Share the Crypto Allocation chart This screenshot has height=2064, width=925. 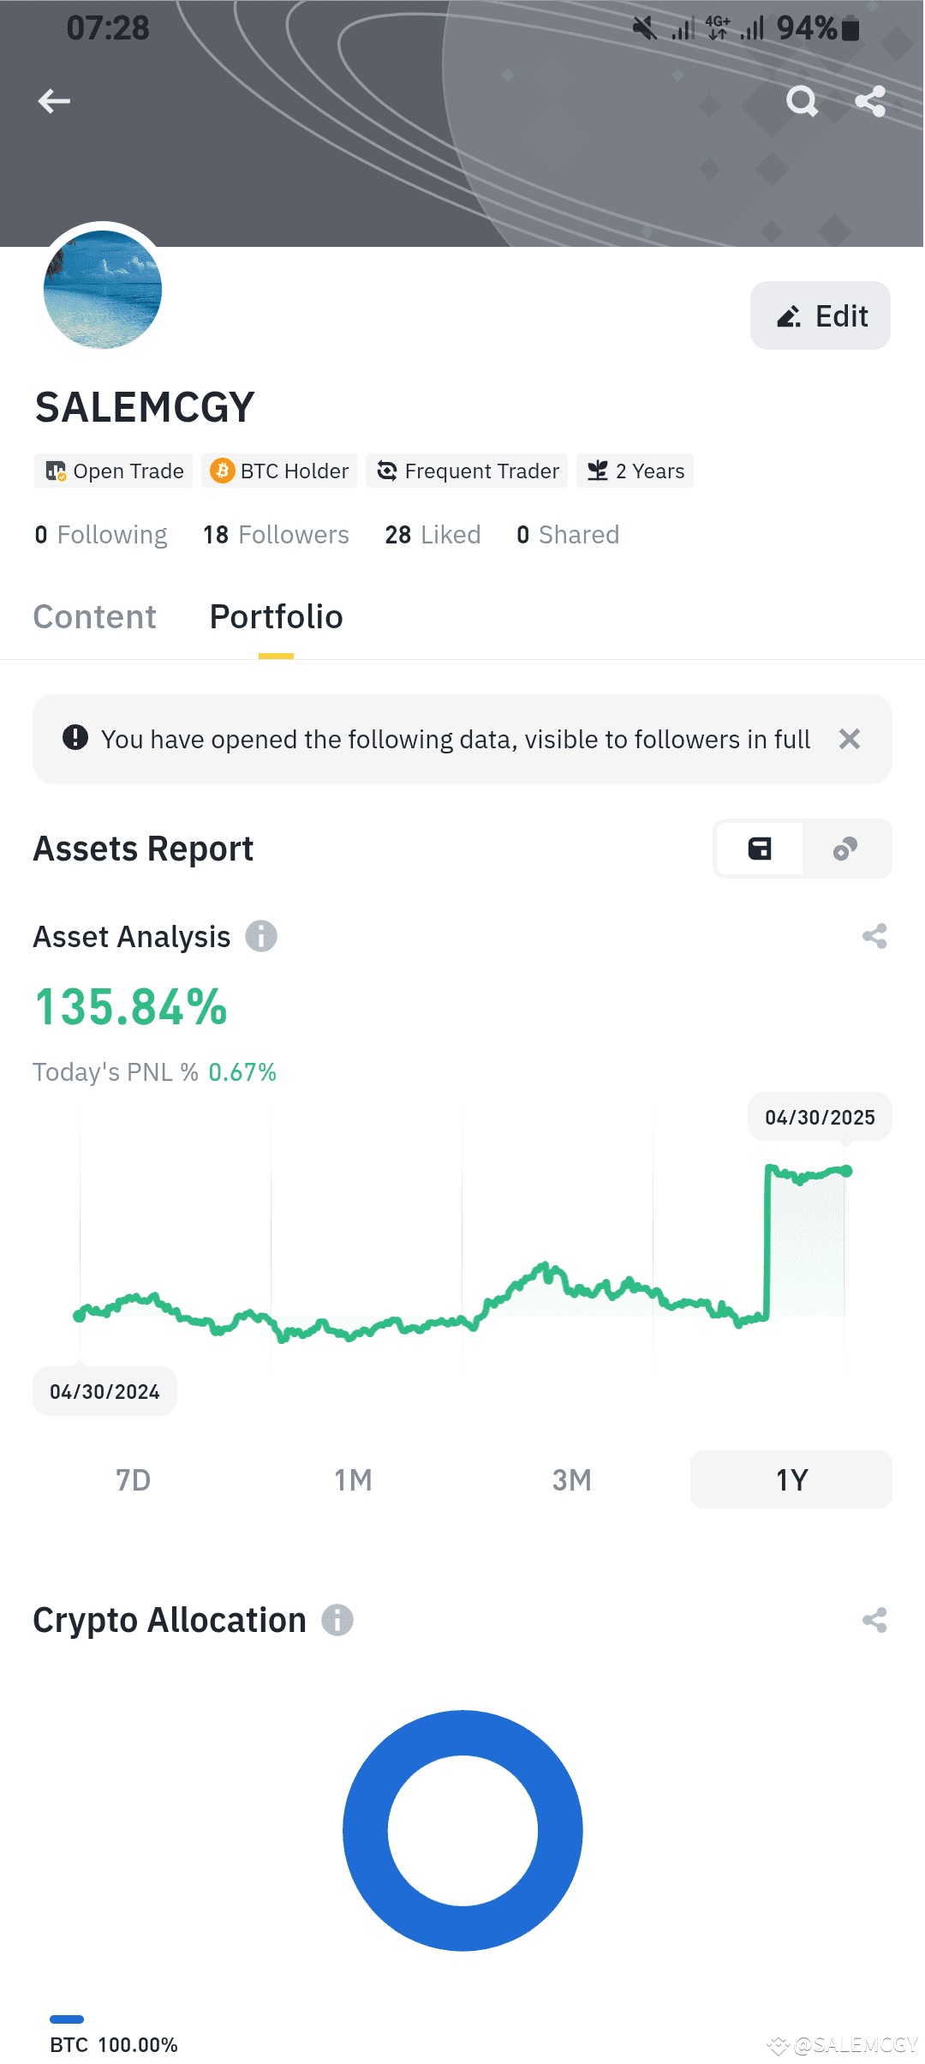874,1620
